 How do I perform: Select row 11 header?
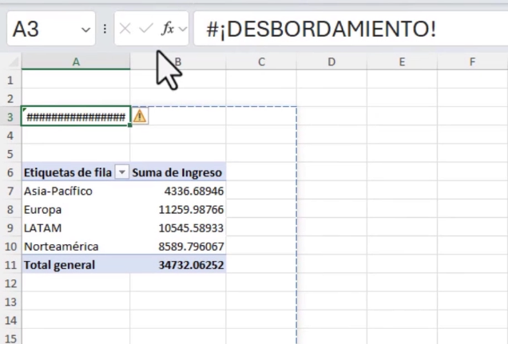(x=10, y=265)
